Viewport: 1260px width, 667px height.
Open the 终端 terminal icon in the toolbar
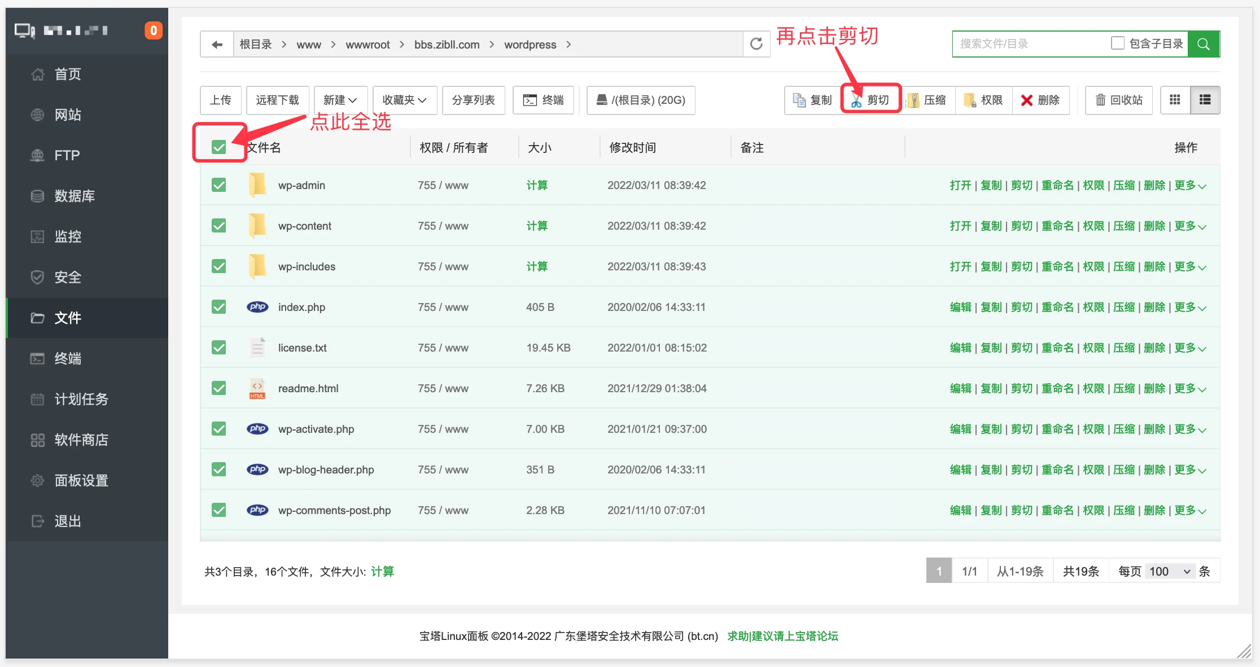(x=543, y=100)
